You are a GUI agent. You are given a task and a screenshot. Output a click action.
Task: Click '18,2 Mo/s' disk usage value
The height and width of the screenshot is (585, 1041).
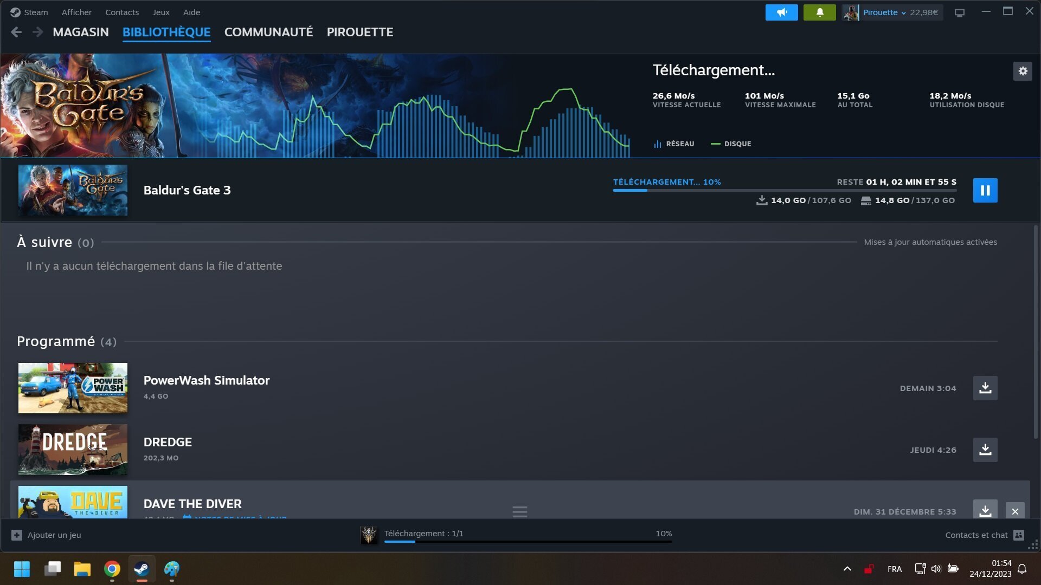point(950,95)
